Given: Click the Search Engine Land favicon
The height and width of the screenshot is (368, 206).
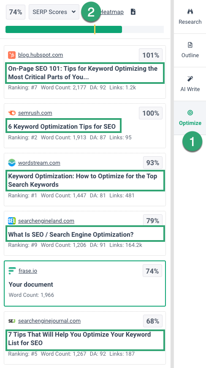Looking at the screenshot, I should (12, 221).
